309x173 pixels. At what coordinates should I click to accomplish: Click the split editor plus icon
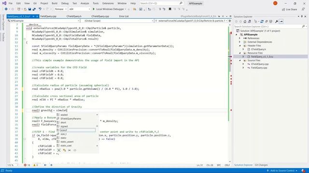click(x=230, y=21)
